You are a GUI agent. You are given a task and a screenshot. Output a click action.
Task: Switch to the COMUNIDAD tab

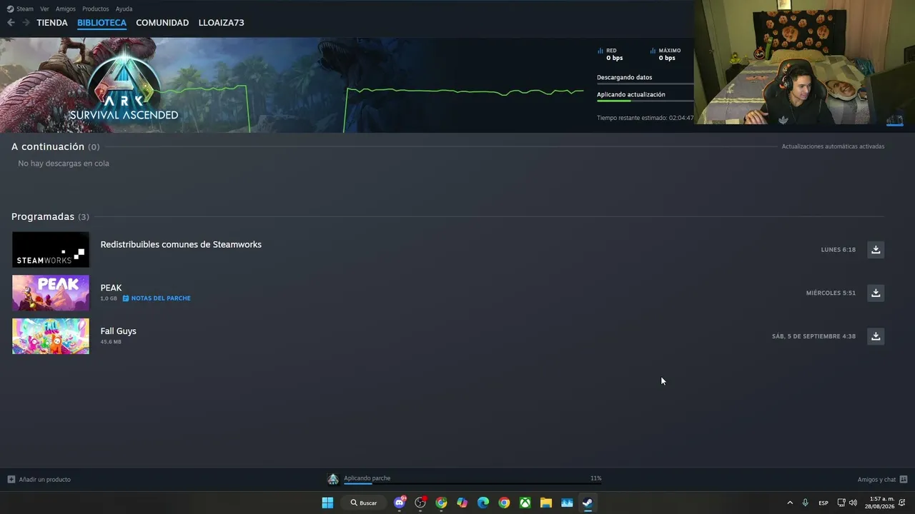162,23
